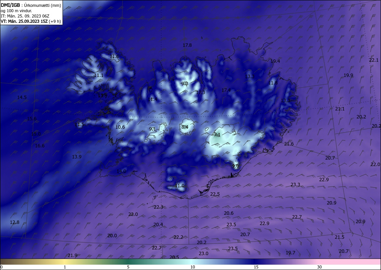Click the 19.7 value on the map
This screenshot has height=270, width=381.
(290, 253)
